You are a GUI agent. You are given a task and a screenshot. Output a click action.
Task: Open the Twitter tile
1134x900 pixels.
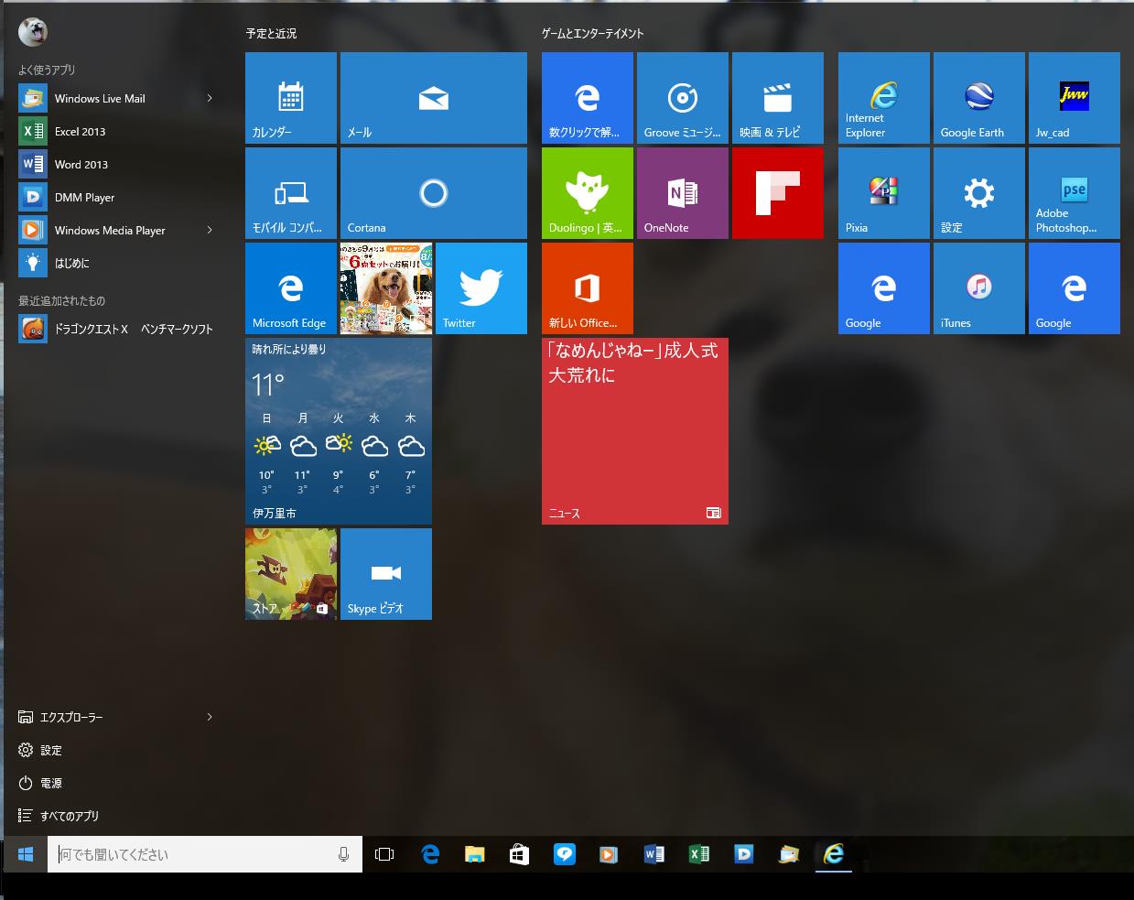click(x=481, y=288)
